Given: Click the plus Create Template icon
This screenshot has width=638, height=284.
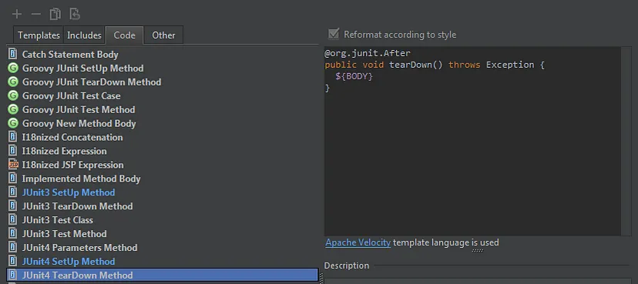Looking at the screenshot, I should pos(17,14).
